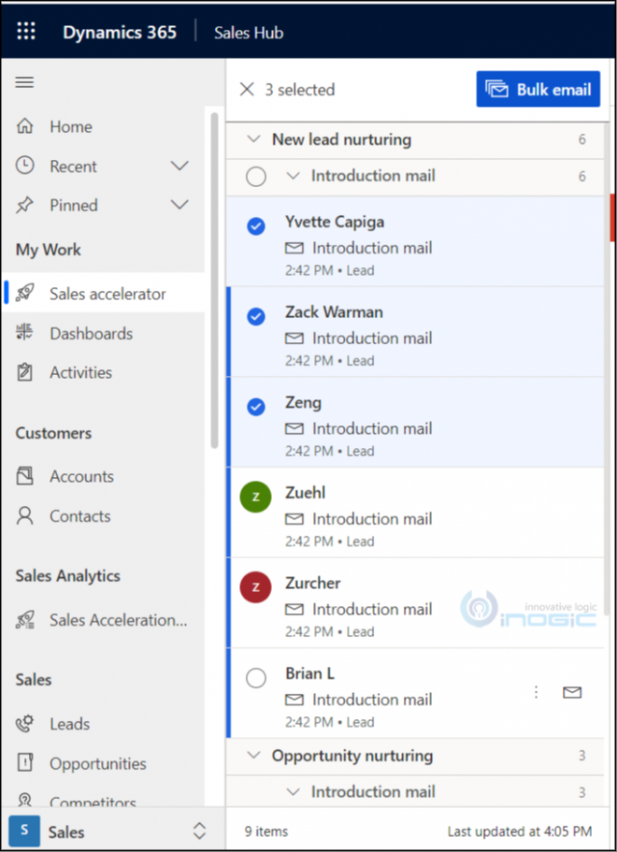Uncheck Zeng selection checkbox
Viewport: 617px width, 852px height.
tap(256, 407)
